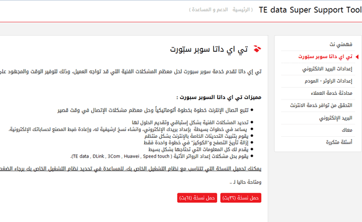This screenshot has width=362, height=222.
Task: Open the الرئيسية link in the header
Action: click(241, 10)
